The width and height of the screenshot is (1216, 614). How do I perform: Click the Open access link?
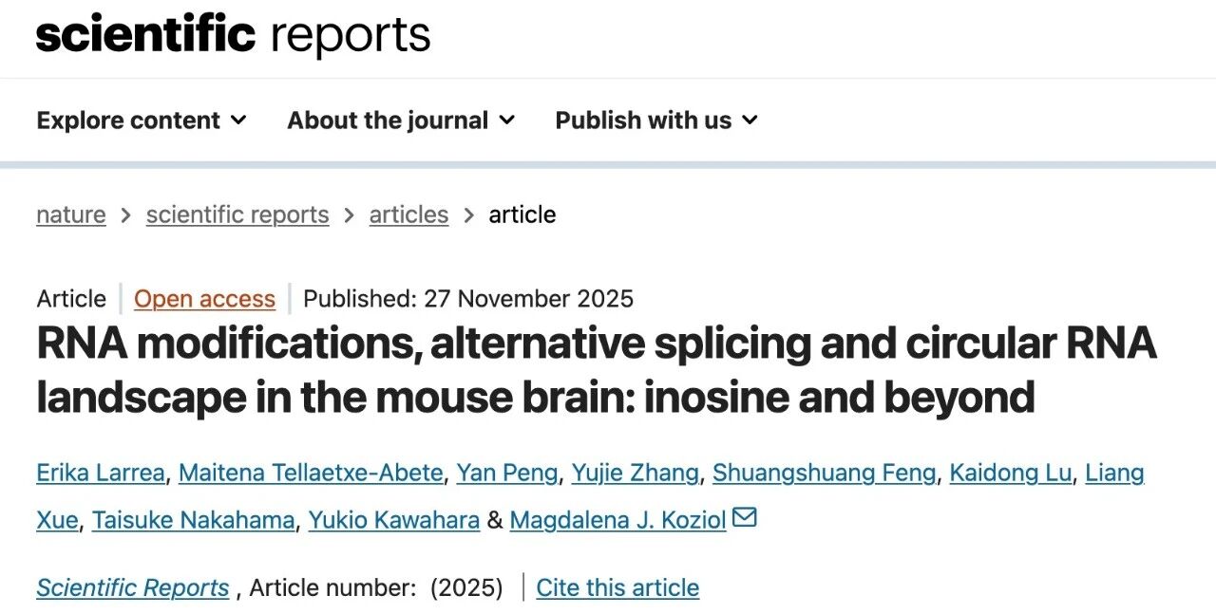tap(204, 299)
